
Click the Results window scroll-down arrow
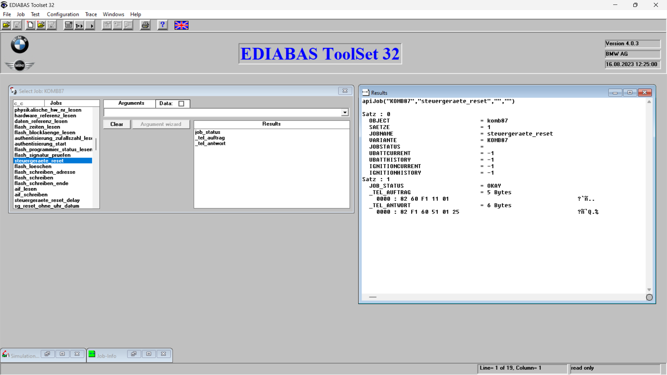tap(649, 290)
